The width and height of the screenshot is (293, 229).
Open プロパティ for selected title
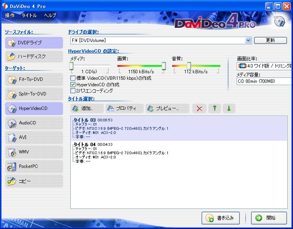(x=124, y=108)
